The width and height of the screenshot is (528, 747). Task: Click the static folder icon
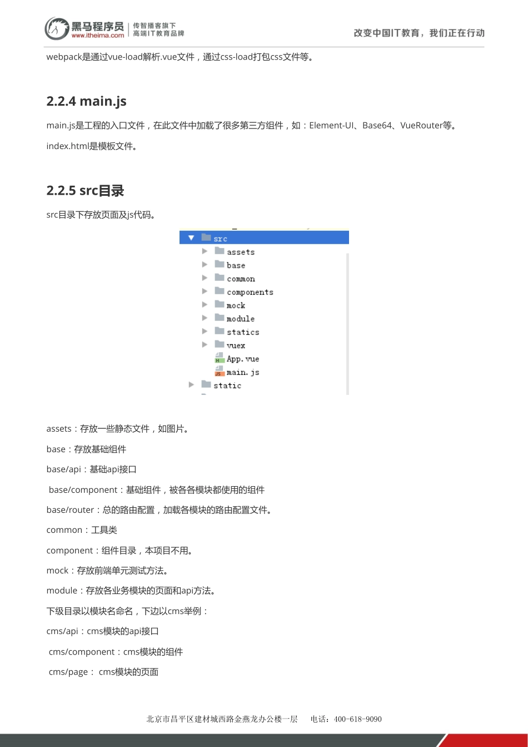coord(205,385)
